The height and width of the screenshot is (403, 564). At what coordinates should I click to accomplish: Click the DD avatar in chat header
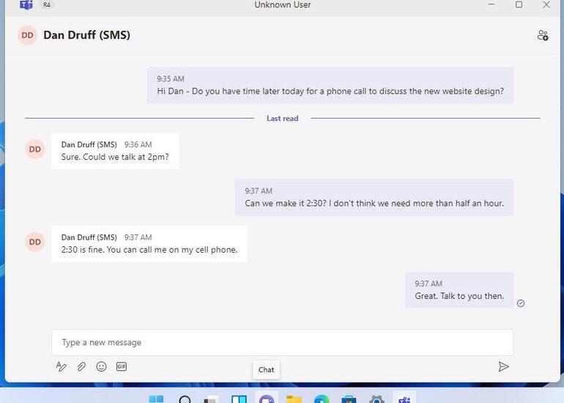coord(27,35)
